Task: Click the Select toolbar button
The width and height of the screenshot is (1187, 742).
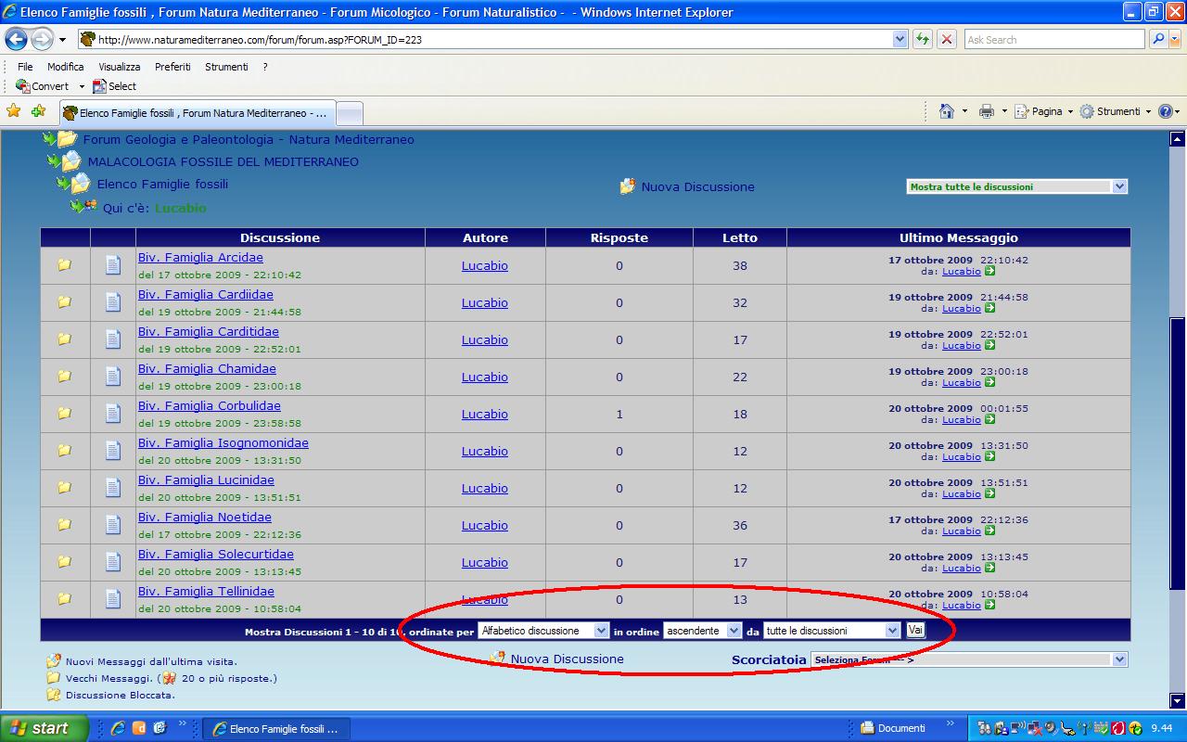Action: click(114, 86)
